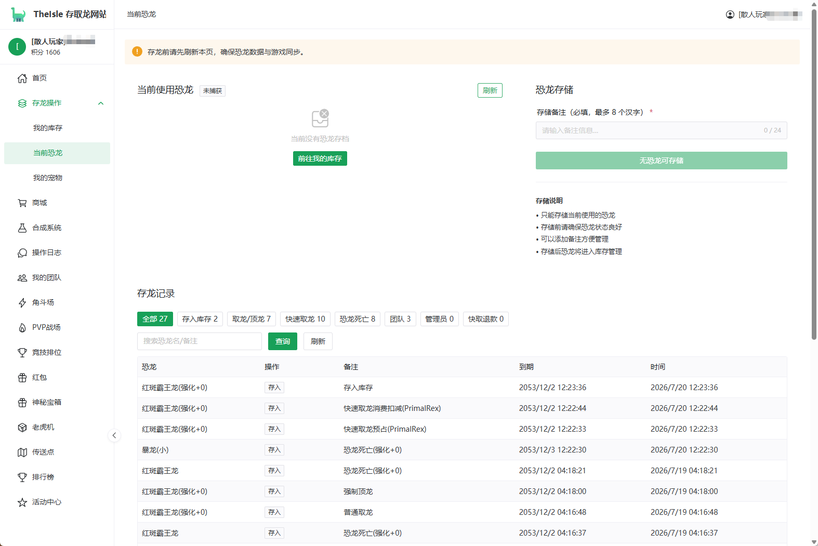Select the 全部 27 filter tab

point(155,319)
